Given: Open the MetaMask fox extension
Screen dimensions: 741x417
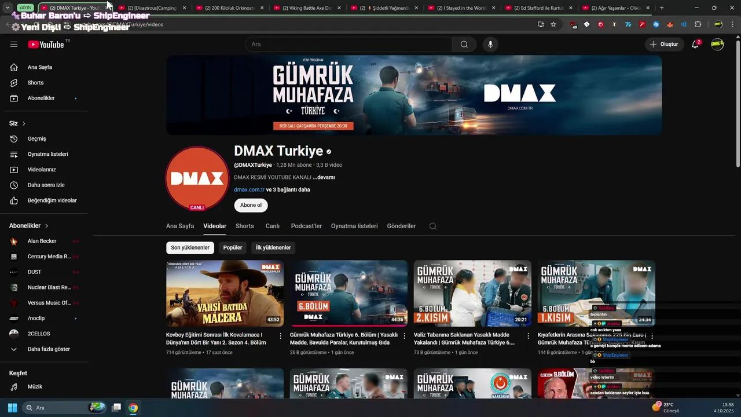Looking at the screenshot, I should [x=670, y=24].
